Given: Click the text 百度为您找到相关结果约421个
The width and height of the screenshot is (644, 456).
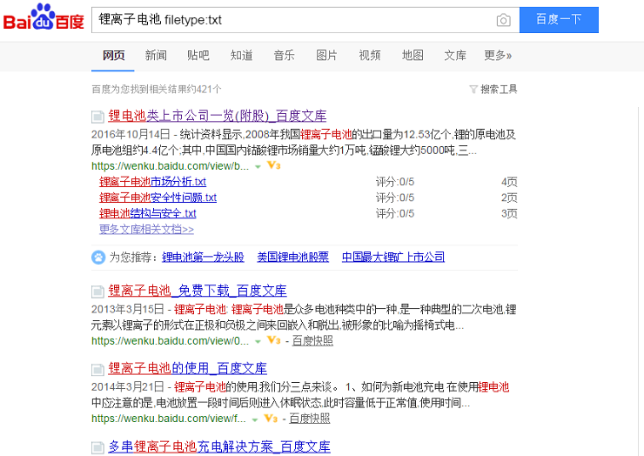Looking at the screenshot, I should coord(157,89).
